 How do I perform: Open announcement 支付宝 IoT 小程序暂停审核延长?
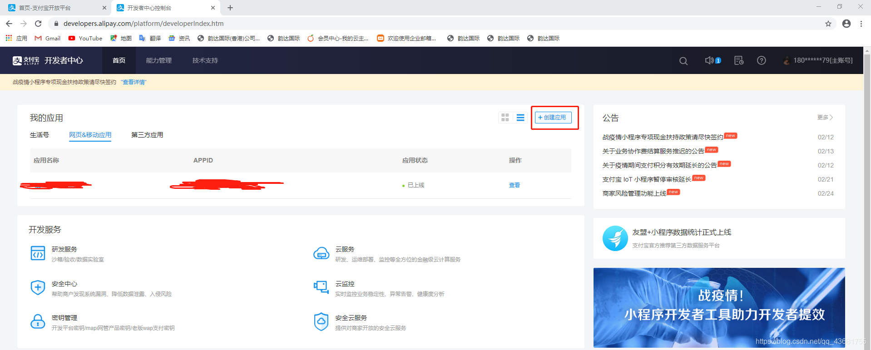click(647, 179)
